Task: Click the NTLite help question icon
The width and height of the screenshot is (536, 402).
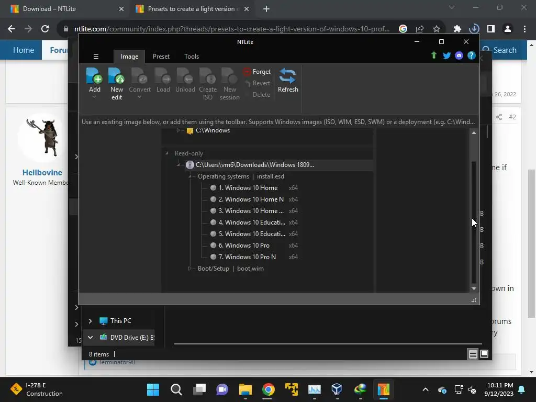Action: (472, 55)
